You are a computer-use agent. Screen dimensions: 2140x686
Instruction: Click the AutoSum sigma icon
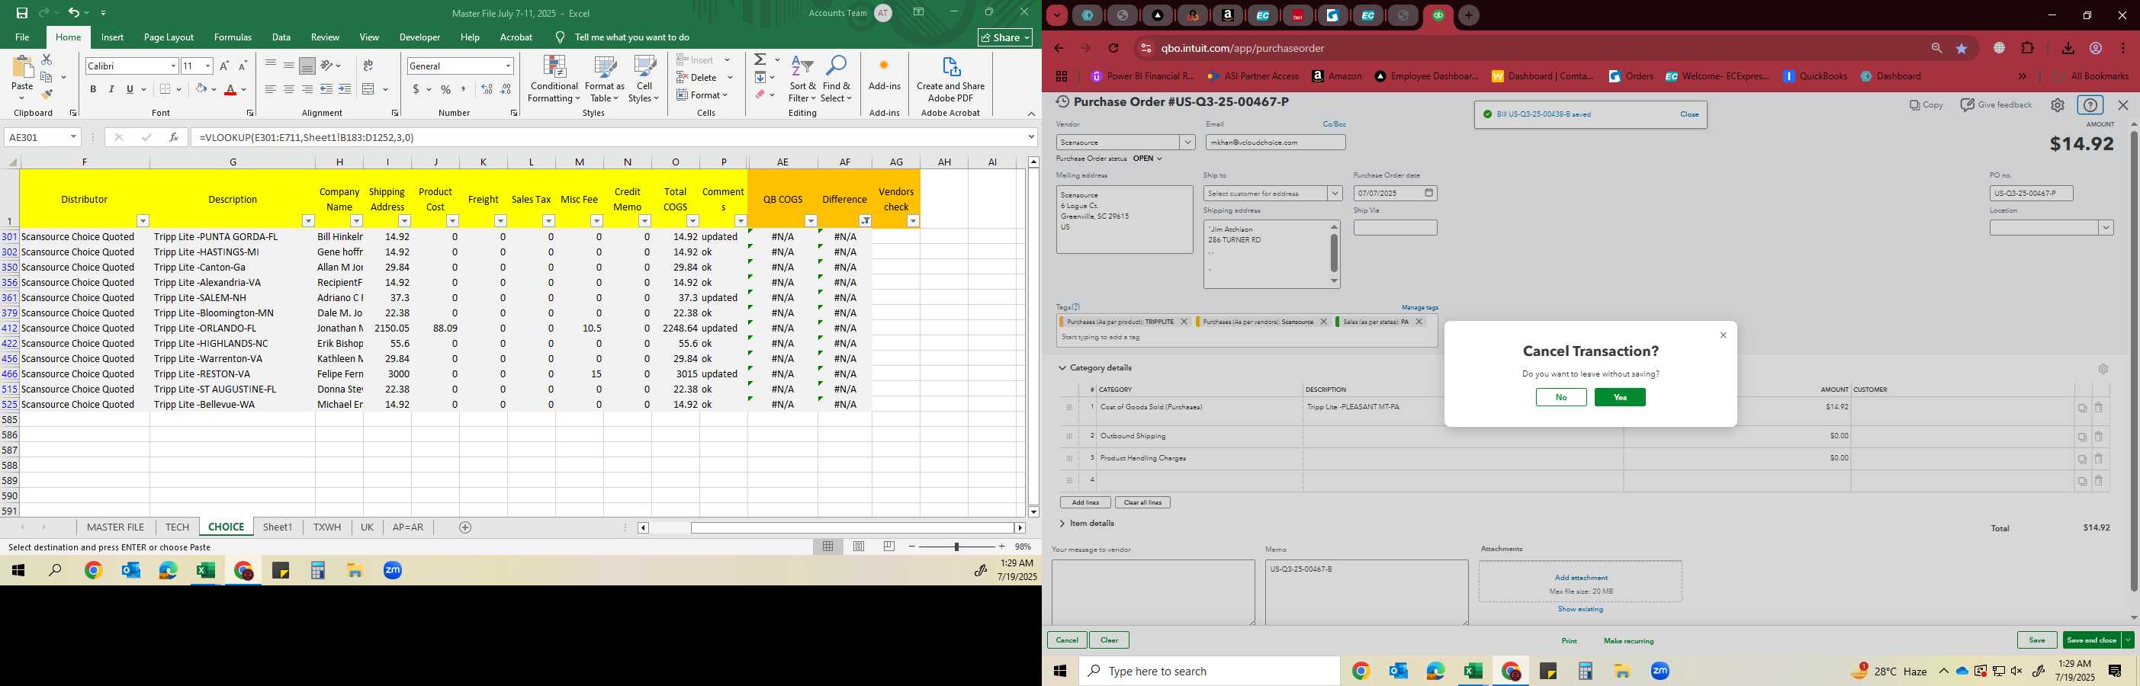(x=760, y=59)
